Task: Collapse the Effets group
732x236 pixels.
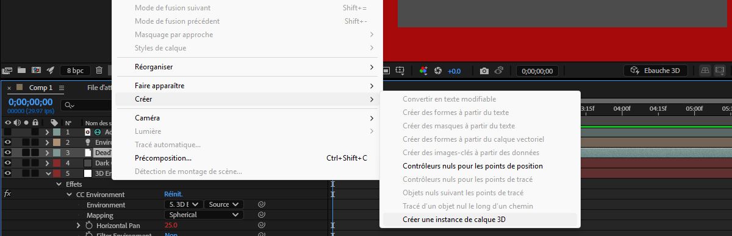Action: pyautogui.click(x=59, y=184)
